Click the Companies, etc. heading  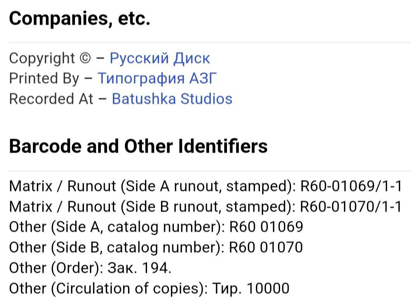(80, 19)
